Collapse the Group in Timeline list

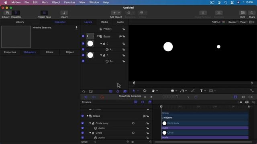(x=88, y=116)
